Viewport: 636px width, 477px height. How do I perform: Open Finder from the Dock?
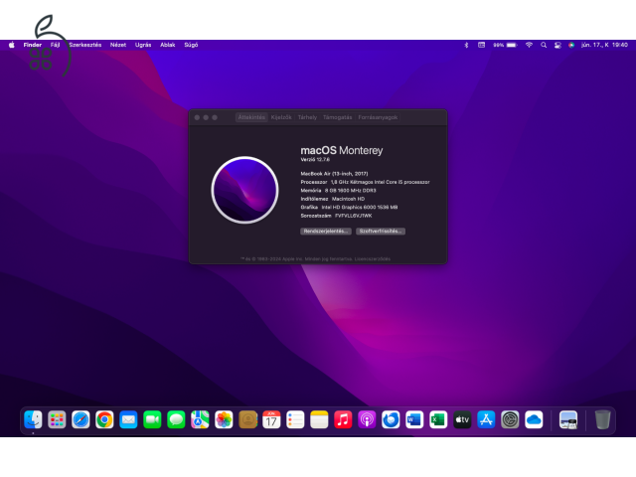(x=33, y=419)
